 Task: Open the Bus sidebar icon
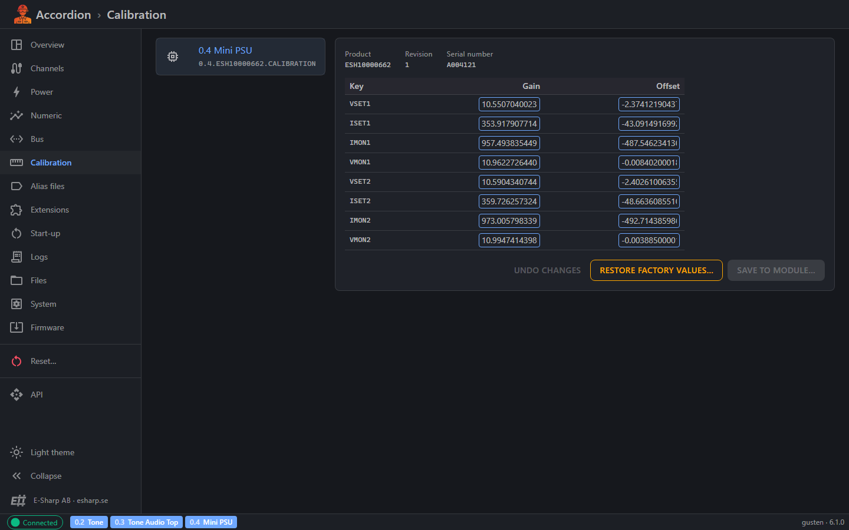tap(17, 139)
